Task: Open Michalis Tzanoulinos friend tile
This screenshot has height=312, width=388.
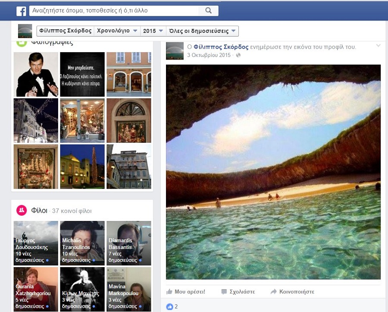Action: [82, 243]
